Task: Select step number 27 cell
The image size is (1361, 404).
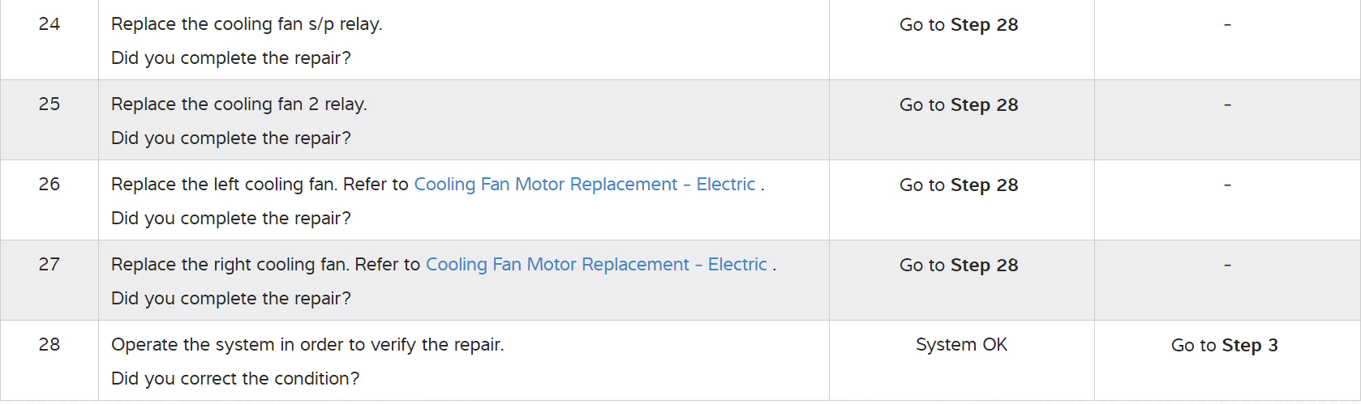Action: [49, 265]
